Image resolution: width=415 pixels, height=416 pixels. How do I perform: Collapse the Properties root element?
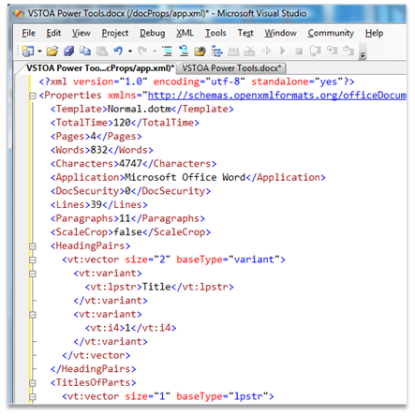[x=33, y=96]
